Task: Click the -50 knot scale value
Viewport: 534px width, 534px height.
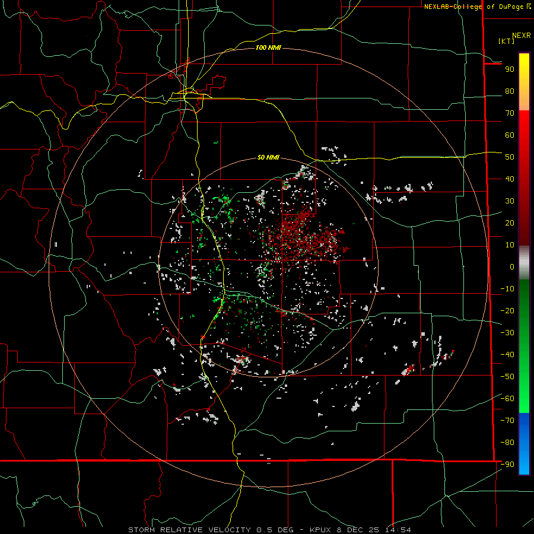Action: pos(507,377)
